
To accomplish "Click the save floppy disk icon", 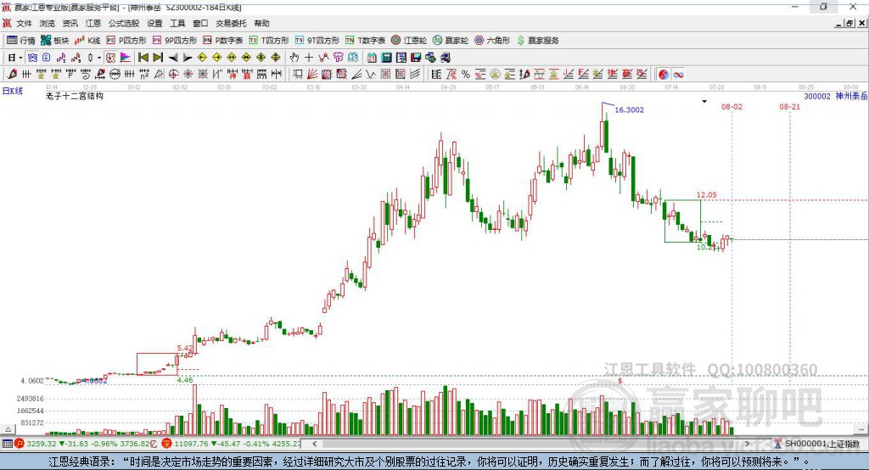I will (x=416, y=58).
